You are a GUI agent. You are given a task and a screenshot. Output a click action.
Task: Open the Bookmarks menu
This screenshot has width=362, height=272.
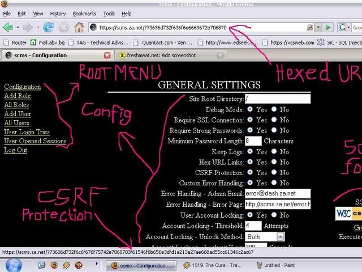(x=84, y=13)
